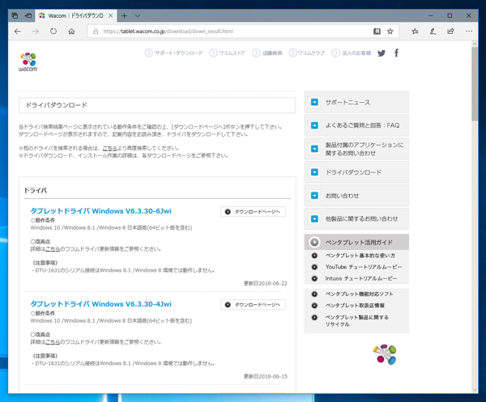Viewport: 486px width, 402px height.
Task: Open ペンタブレット取扱店情報 link
Action: 355,306
